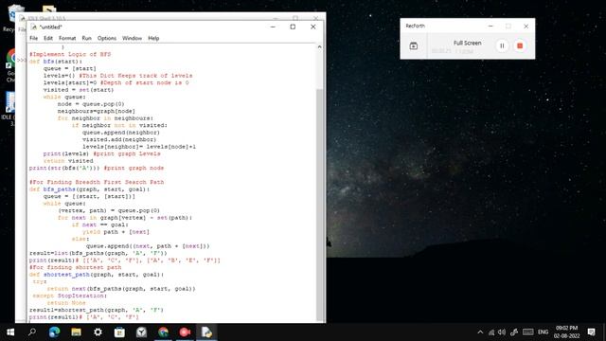Click the line 'visited = set(start)'
Viewport: 606px width, 341px height.
click(79, 90)
